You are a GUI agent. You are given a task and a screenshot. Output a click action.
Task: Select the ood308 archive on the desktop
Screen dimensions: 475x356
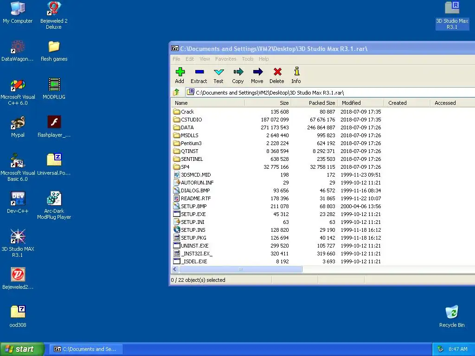(x=18, y=317)
